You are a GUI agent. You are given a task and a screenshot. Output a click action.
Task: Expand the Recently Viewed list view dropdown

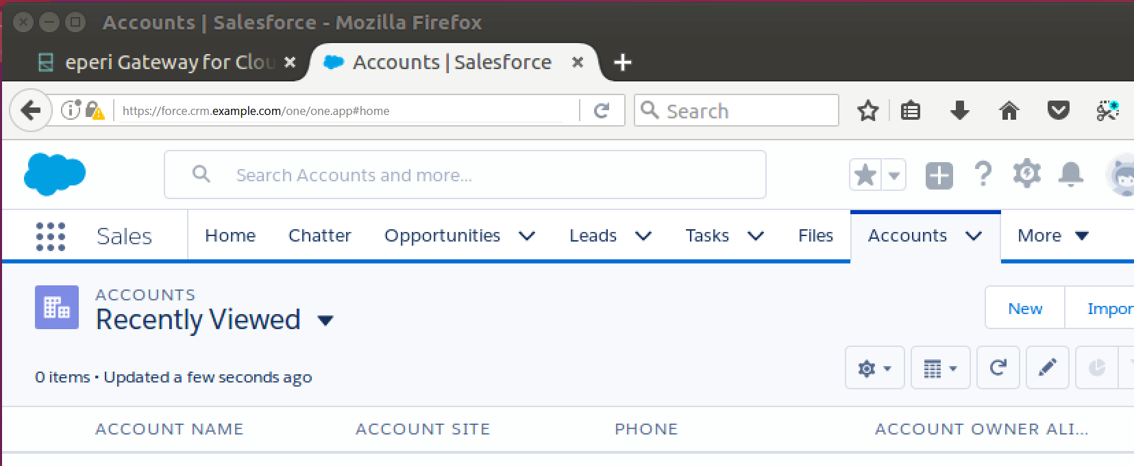(326, 320)
